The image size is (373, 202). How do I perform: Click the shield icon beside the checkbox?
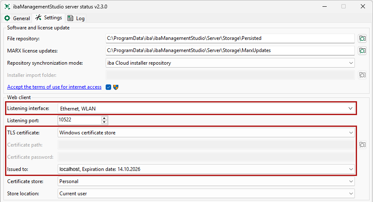[x=116, y=87]
